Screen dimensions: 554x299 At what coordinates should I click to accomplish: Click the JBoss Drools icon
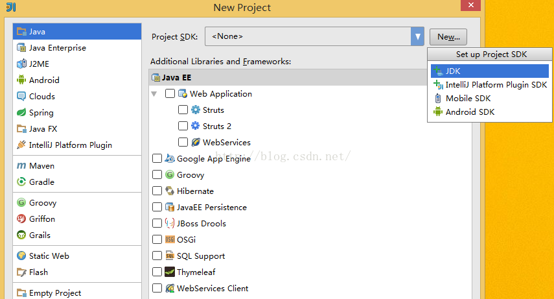170,223
